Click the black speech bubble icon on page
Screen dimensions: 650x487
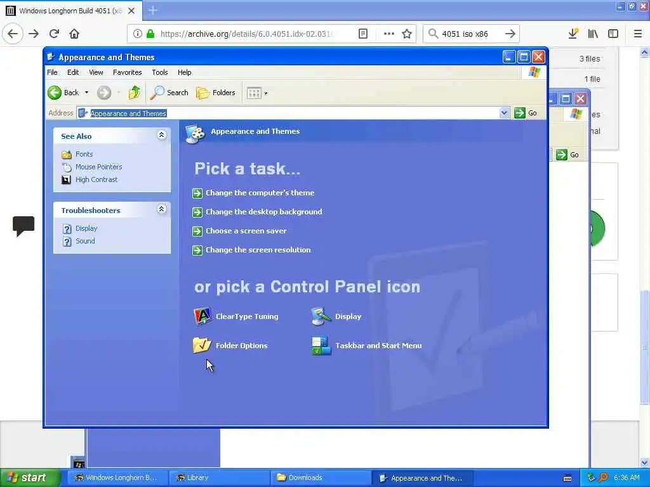coord(23,226)
